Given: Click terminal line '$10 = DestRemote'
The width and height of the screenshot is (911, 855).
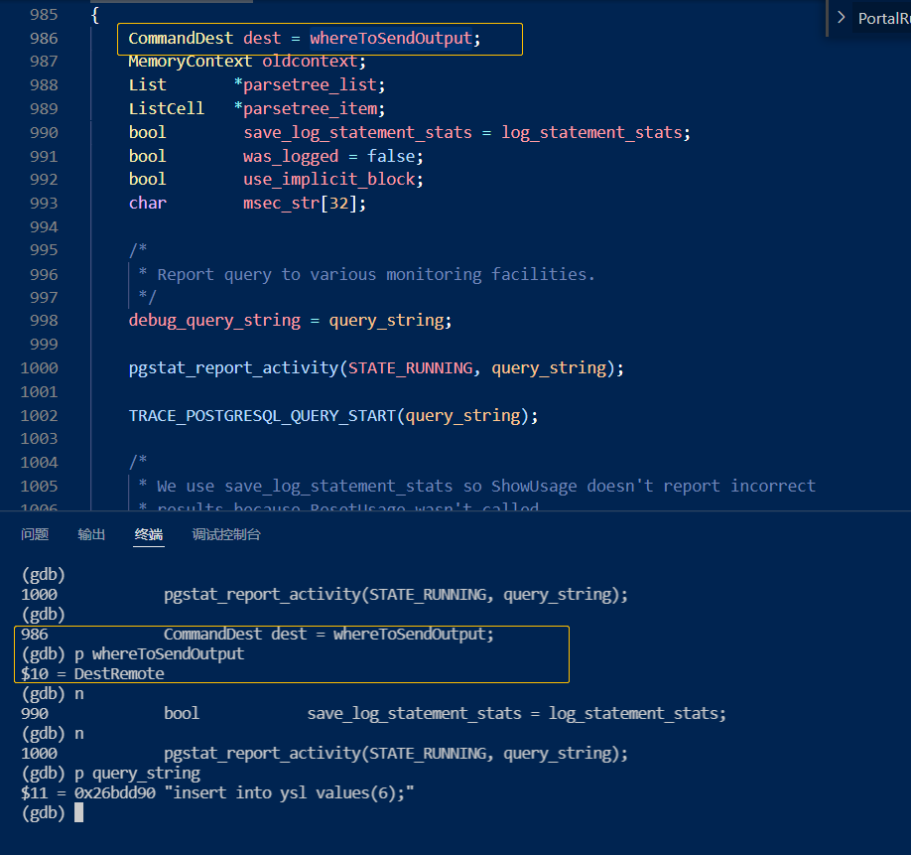Looking at the screenshot, I should (x=93, y=673).
